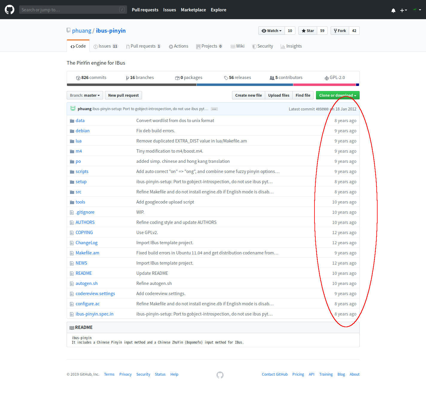The image size is (426, 393).
Task: Switch to the repository Security tab
Action: pos(262,46)
